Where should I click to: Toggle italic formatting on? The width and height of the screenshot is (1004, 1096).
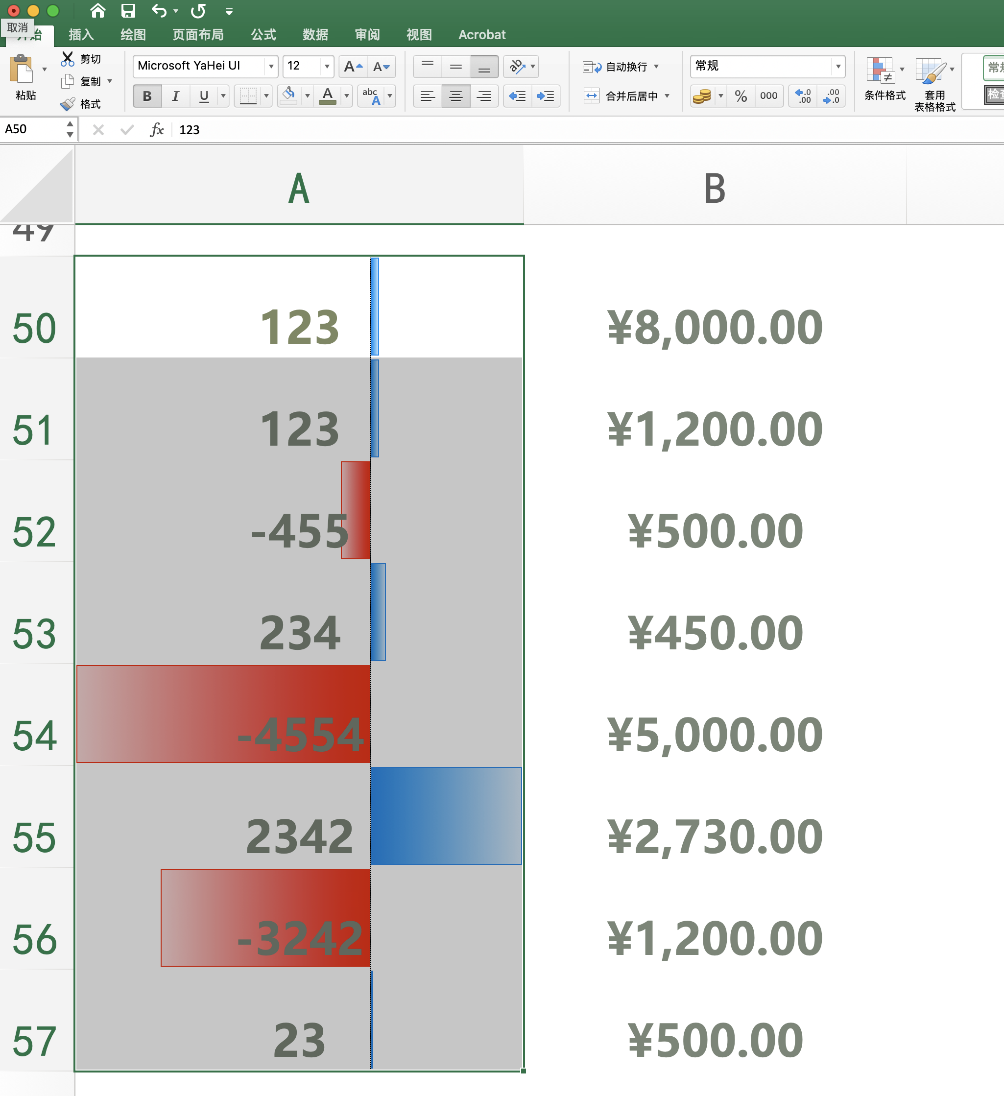(x=175, y=96)
